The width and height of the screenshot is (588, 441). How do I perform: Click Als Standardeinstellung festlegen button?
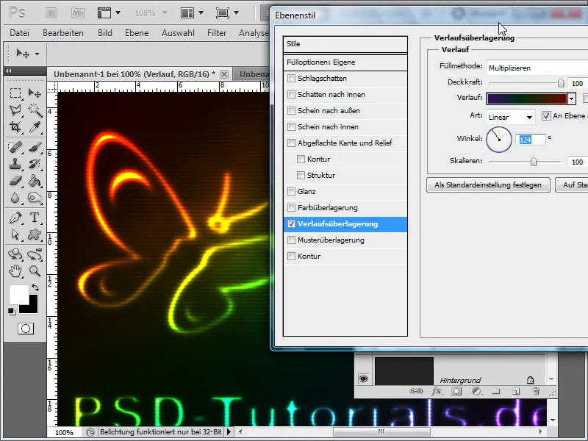(x=488, y=185)
